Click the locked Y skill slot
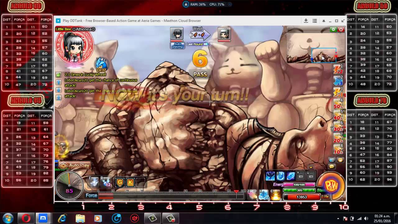Image resolution: width=398 pixels, height=224 pixels. [x=301, y=176]
